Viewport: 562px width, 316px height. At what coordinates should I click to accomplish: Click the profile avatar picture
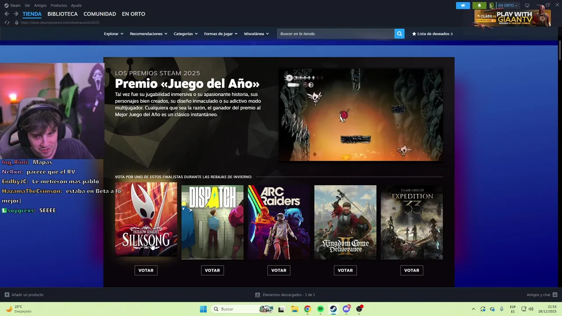pos(492,5)
